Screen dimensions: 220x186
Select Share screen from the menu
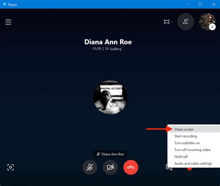(194, 129)
